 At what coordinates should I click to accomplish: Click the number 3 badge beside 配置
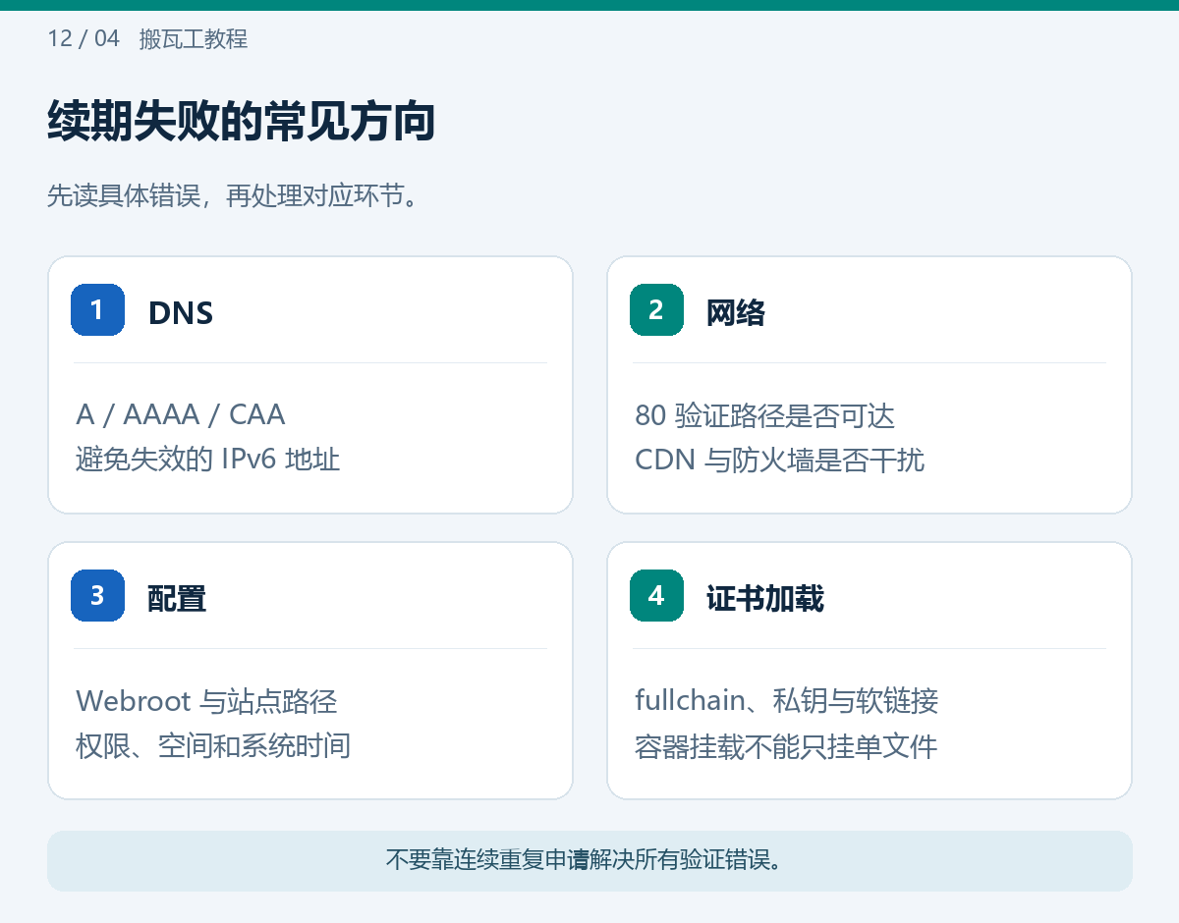(x=97, y=595)
